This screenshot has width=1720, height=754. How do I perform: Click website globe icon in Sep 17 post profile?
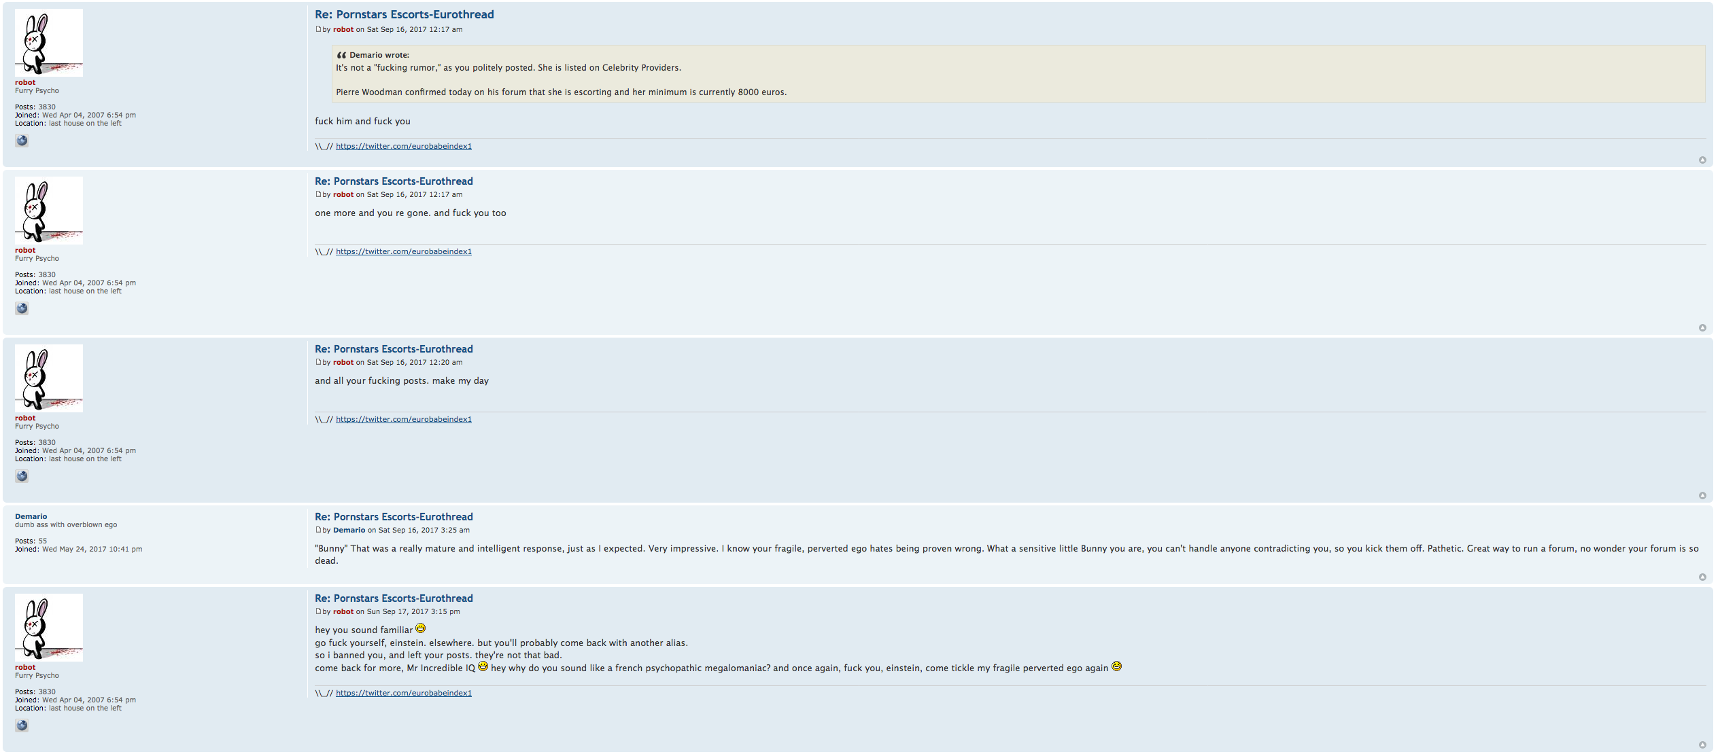pyautogui.click(x=22, y=725)
